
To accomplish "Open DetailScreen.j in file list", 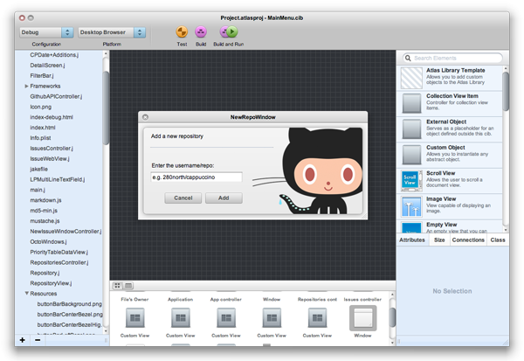I will 47,66.
